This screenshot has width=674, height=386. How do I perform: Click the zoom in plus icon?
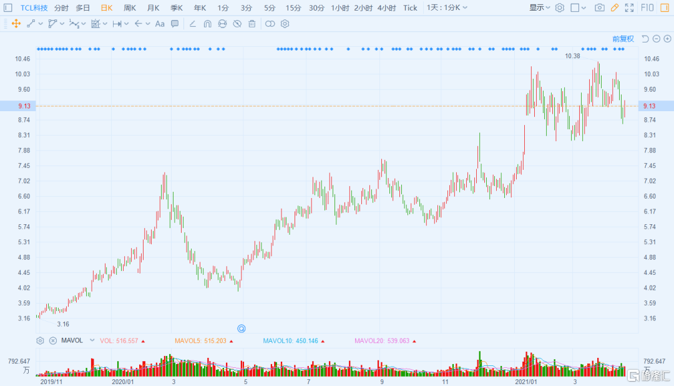[667, 39]
